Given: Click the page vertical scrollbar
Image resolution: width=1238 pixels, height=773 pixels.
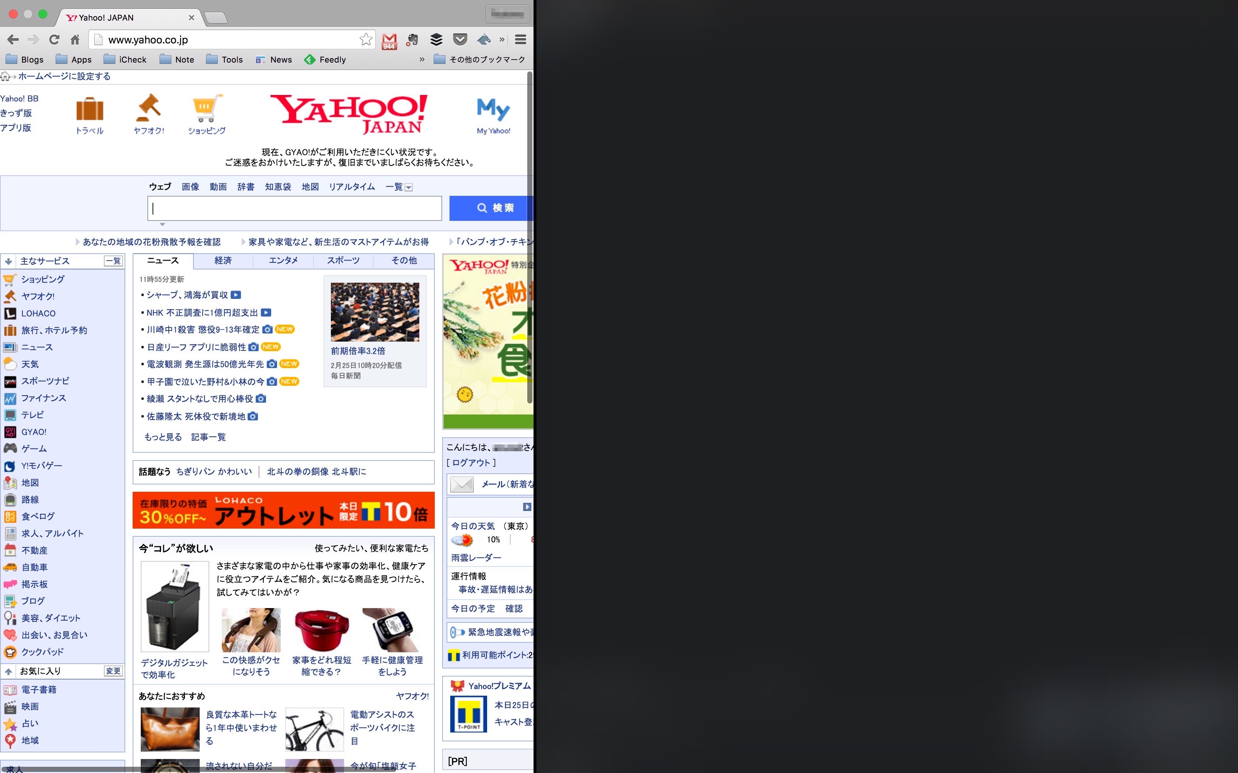Looking at the screenshot, I should 529,236.
